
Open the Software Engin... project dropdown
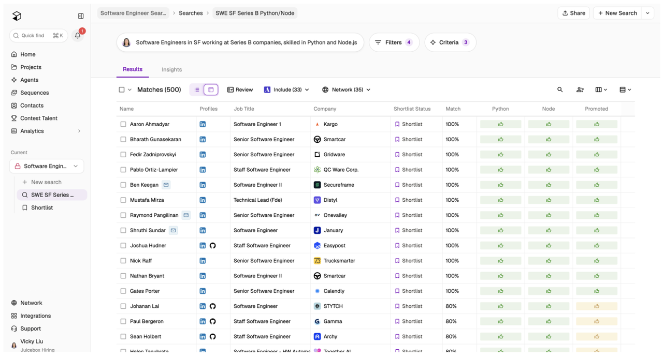(47, 166)
